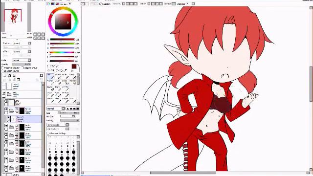Screen dimensions: 313x176
Task: Activate the eyedropper color picker tool
Action: (x=65, y=70)
